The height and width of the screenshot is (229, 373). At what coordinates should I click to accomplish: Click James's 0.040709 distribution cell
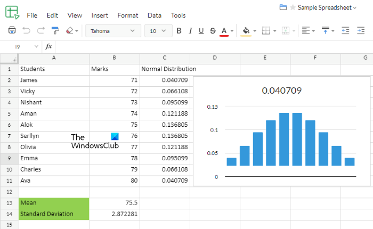165,80
